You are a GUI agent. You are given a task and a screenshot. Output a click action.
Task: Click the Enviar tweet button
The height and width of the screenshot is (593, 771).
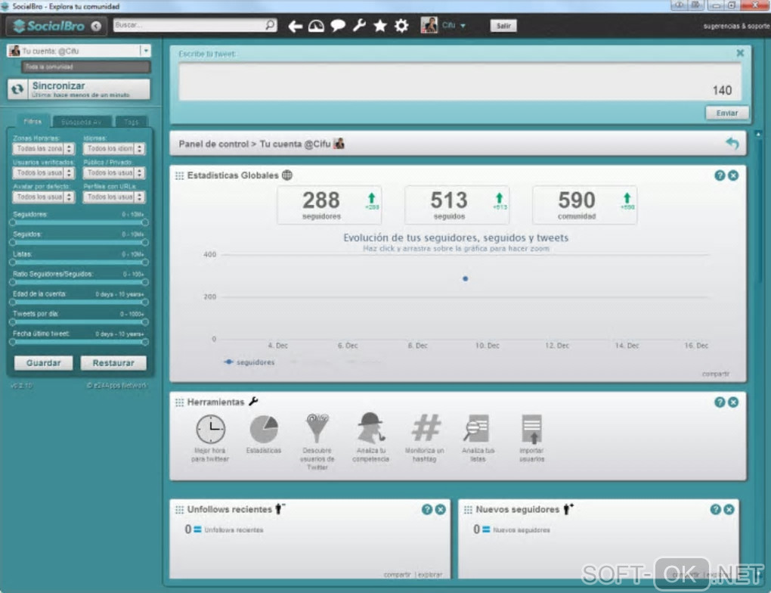(726, 113)
